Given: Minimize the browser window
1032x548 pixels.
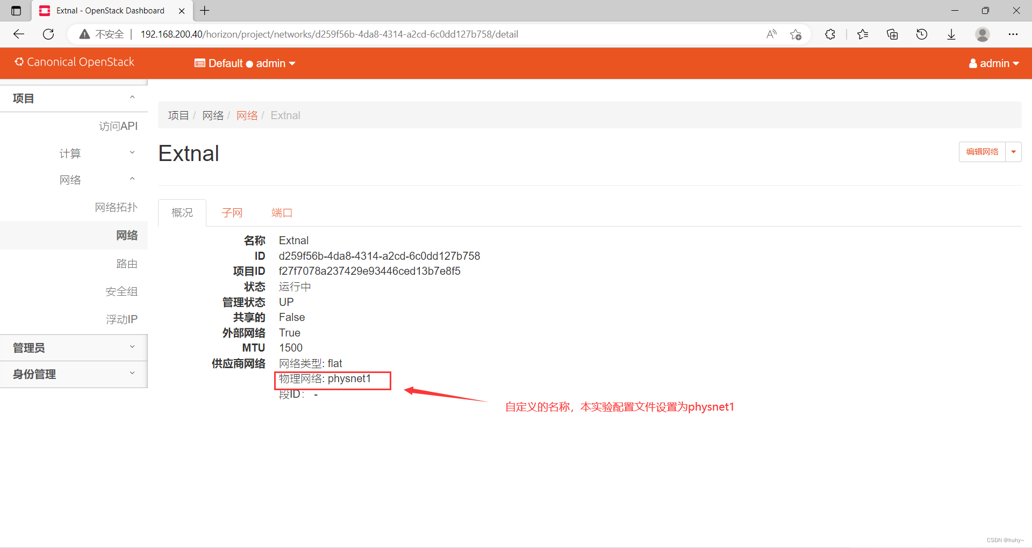Looking at the screenshot, I should point(955,11).
